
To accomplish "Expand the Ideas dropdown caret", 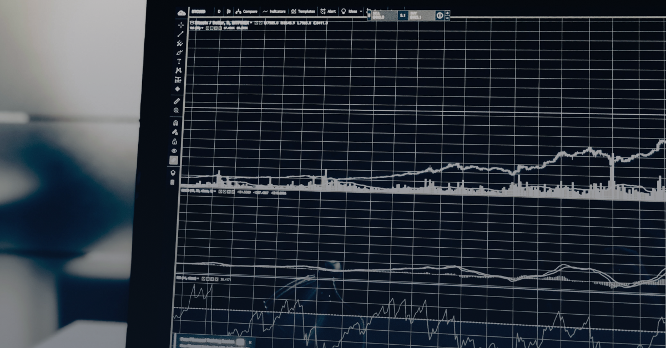I will [x=361, y=11].
